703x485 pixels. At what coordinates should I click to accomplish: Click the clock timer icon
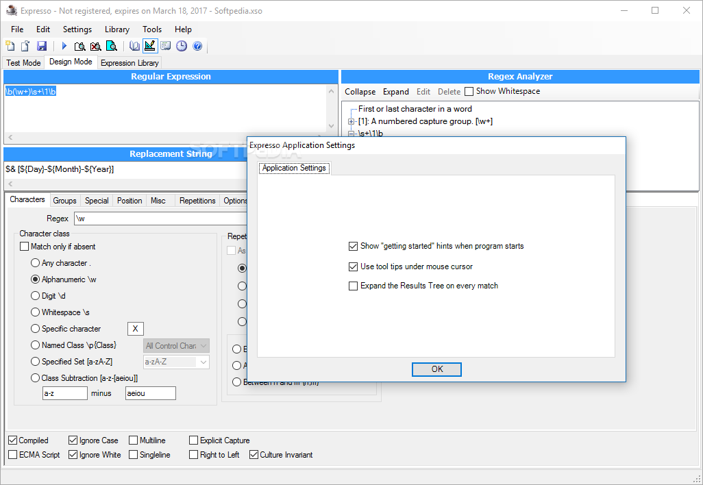(182, 46)
